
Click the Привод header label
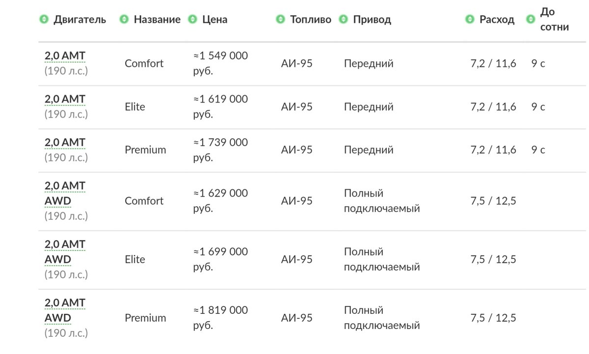372,20
